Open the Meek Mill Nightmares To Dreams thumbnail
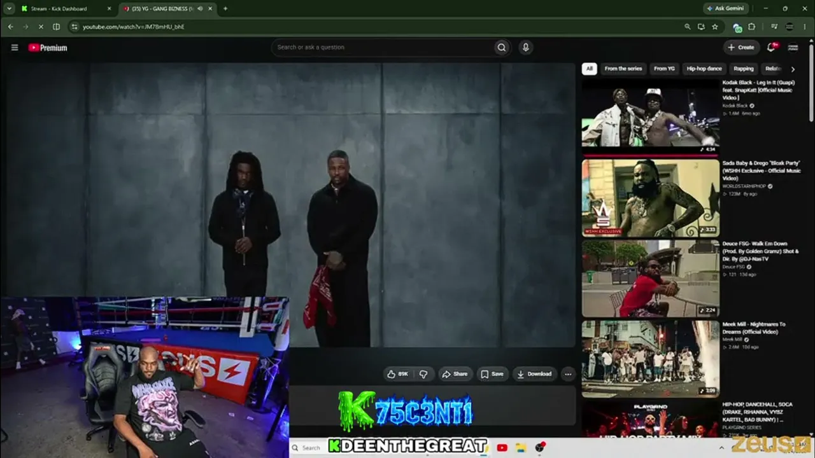Viewport: 815px width, 458px height. (x=650, y=359)
